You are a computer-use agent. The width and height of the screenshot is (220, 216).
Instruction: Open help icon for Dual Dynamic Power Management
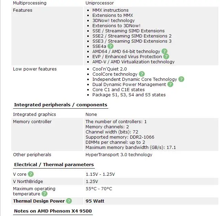pos(170,84)
